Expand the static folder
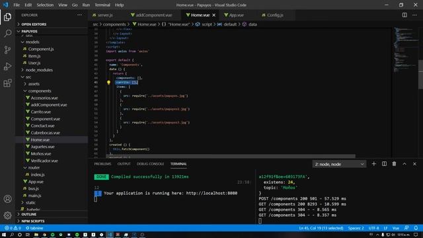The height and width of the screenshot is (238, 423). pos(30,202)
